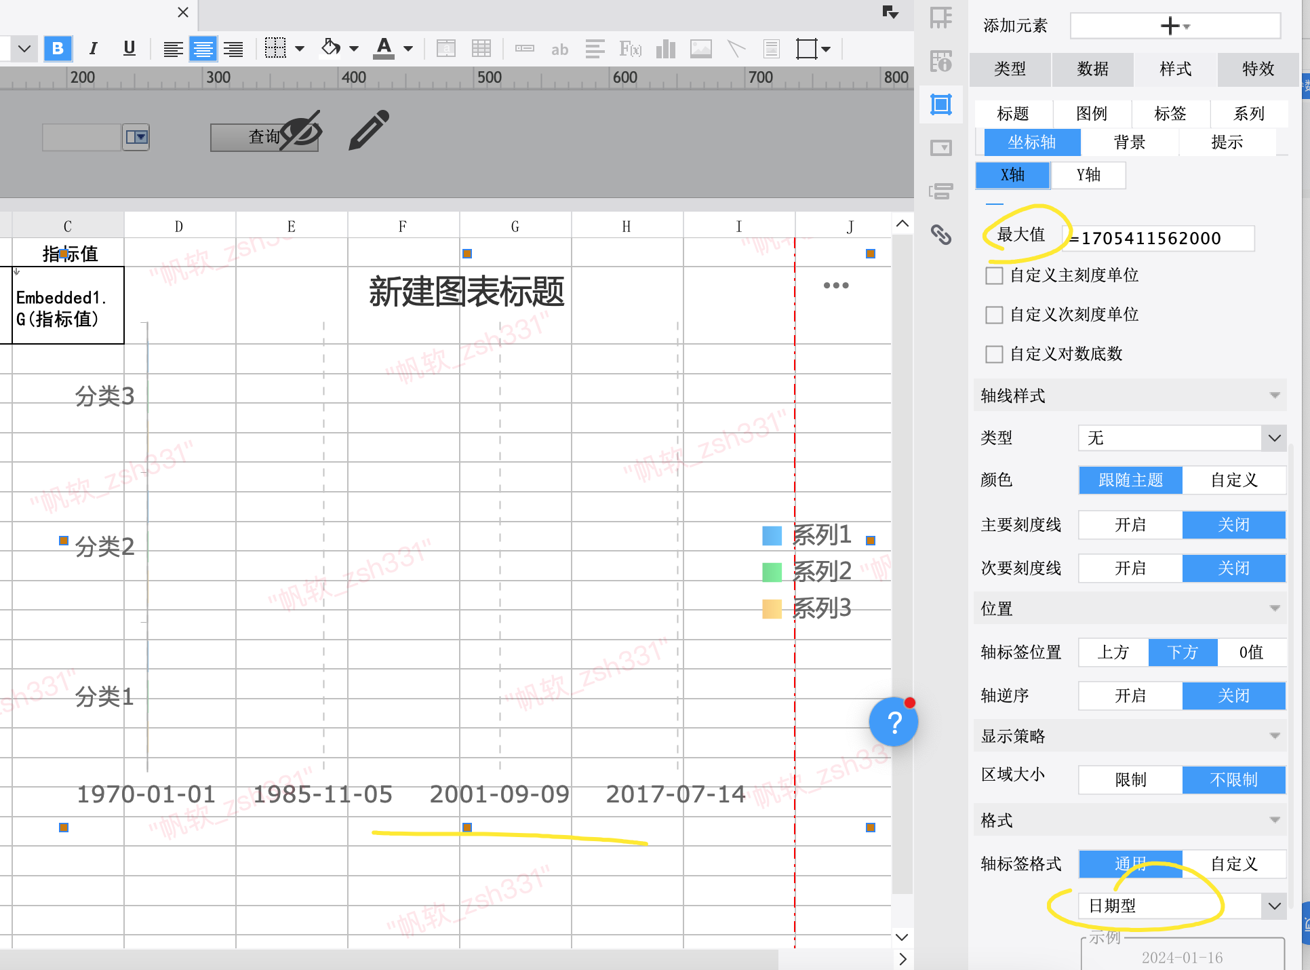Open the widget settings sidebar icon
The width and height of the screenshot is (1310, 970).
[x=941, y=148]
